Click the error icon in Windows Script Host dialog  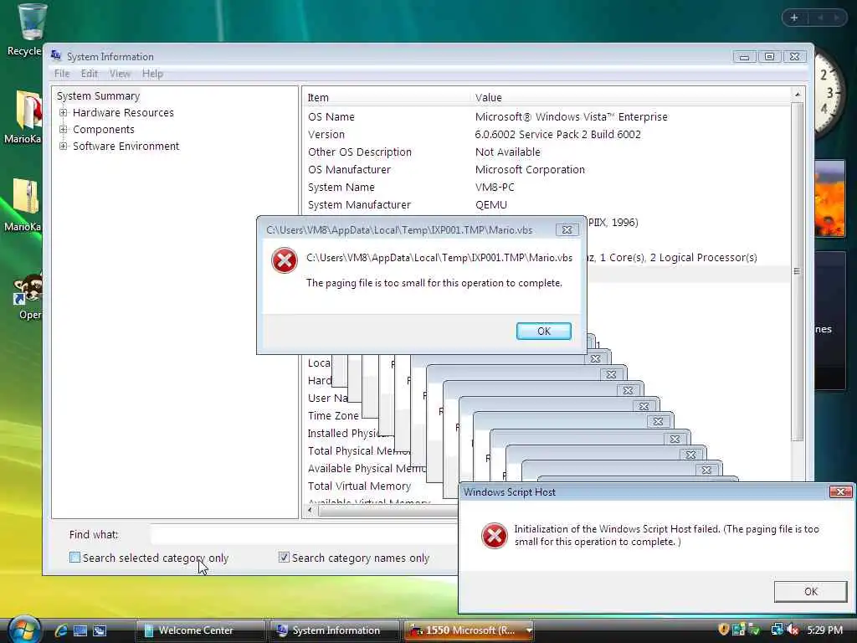494,535
